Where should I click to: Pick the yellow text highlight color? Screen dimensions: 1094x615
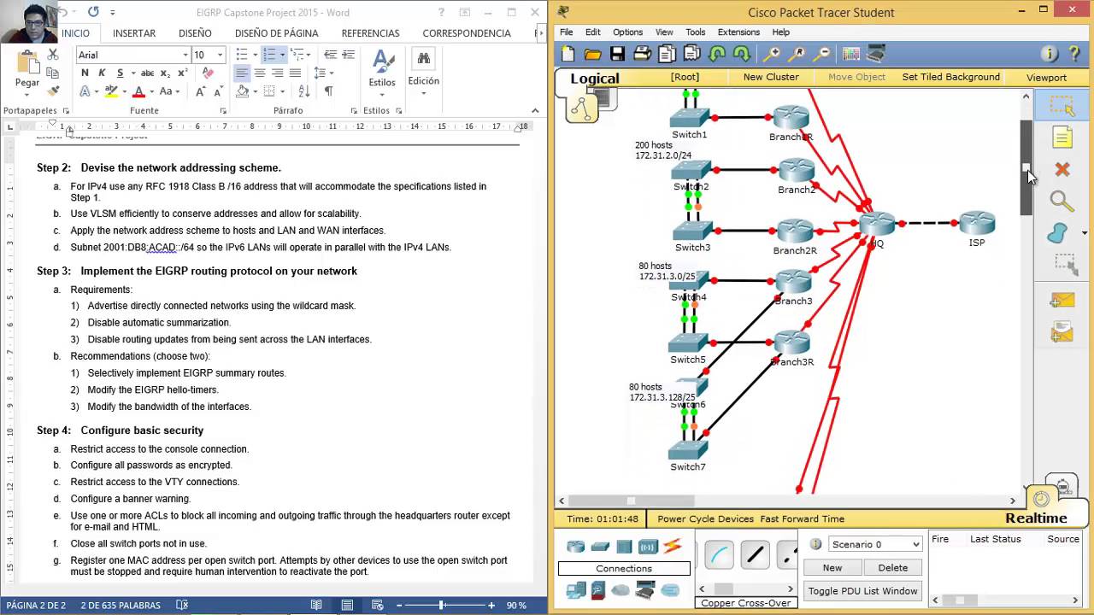click(x=111, y=91)
